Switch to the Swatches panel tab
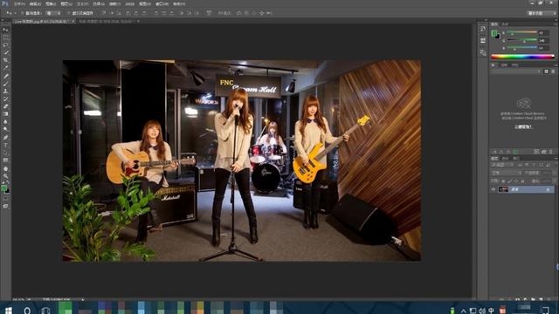 pyautogui.click(x=505, y=24)
